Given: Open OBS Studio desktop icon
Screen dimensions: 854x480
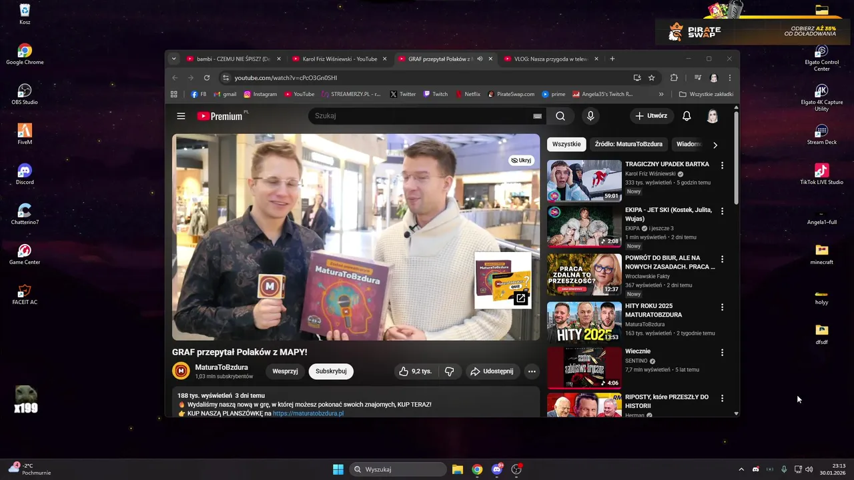Looking at the screenshot, I should coord(25,95).
